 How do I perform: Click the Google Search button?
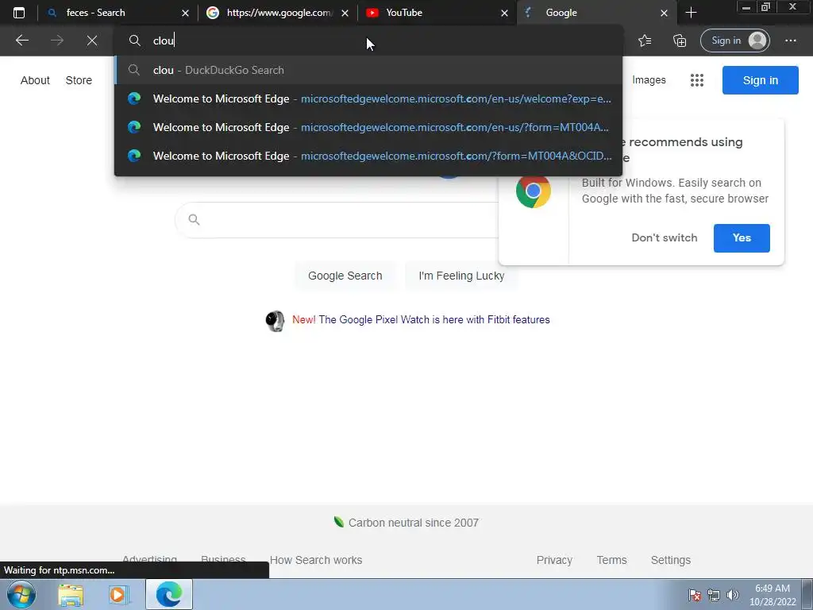click(x=345, y=276)
